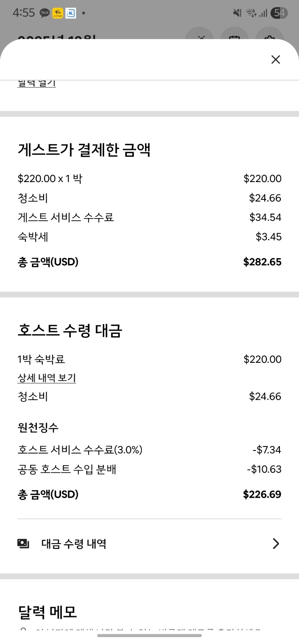Tap the Wi-Fi status icon
The width and height of the screenshot is (299, 641).
coord(251,13)
